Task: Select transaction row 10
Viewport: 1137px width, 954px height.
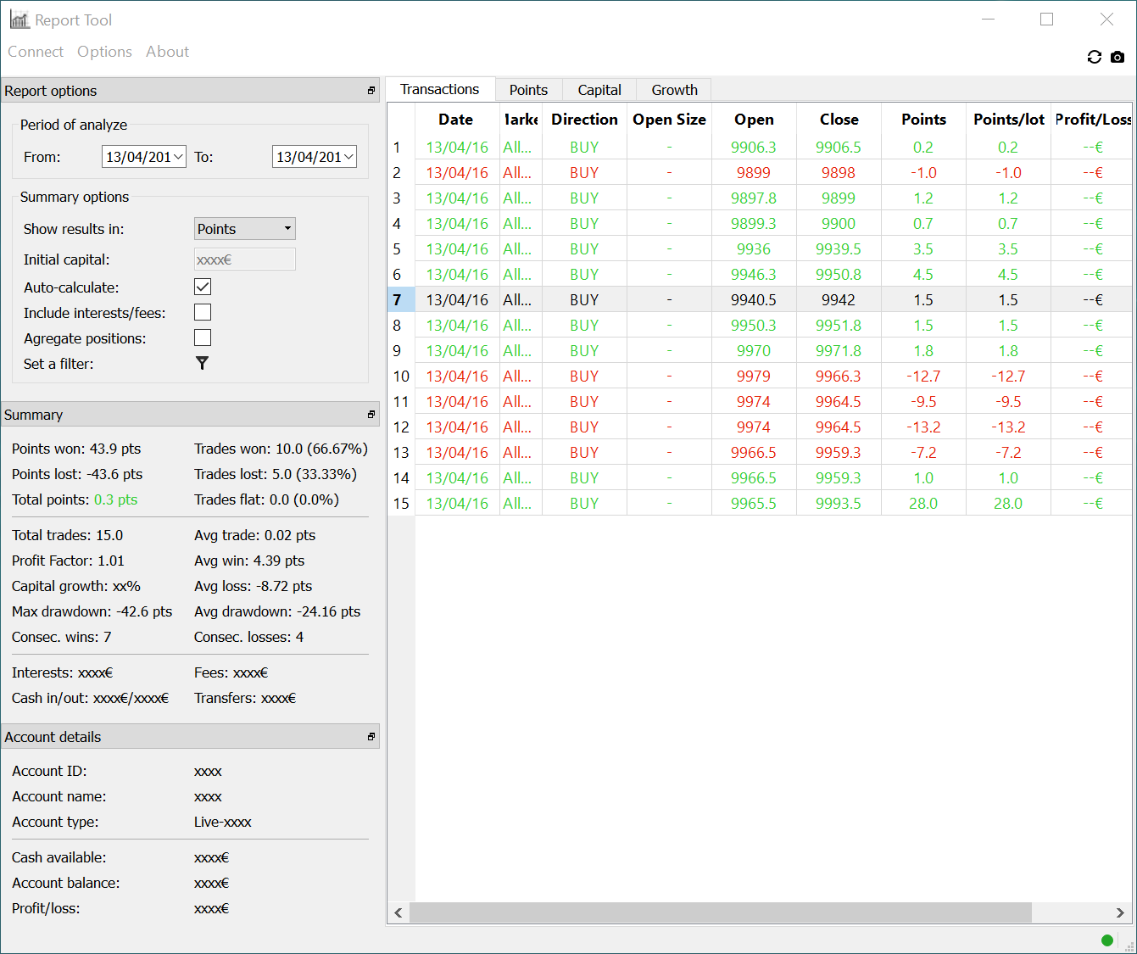Action: [x=401, y=376]
